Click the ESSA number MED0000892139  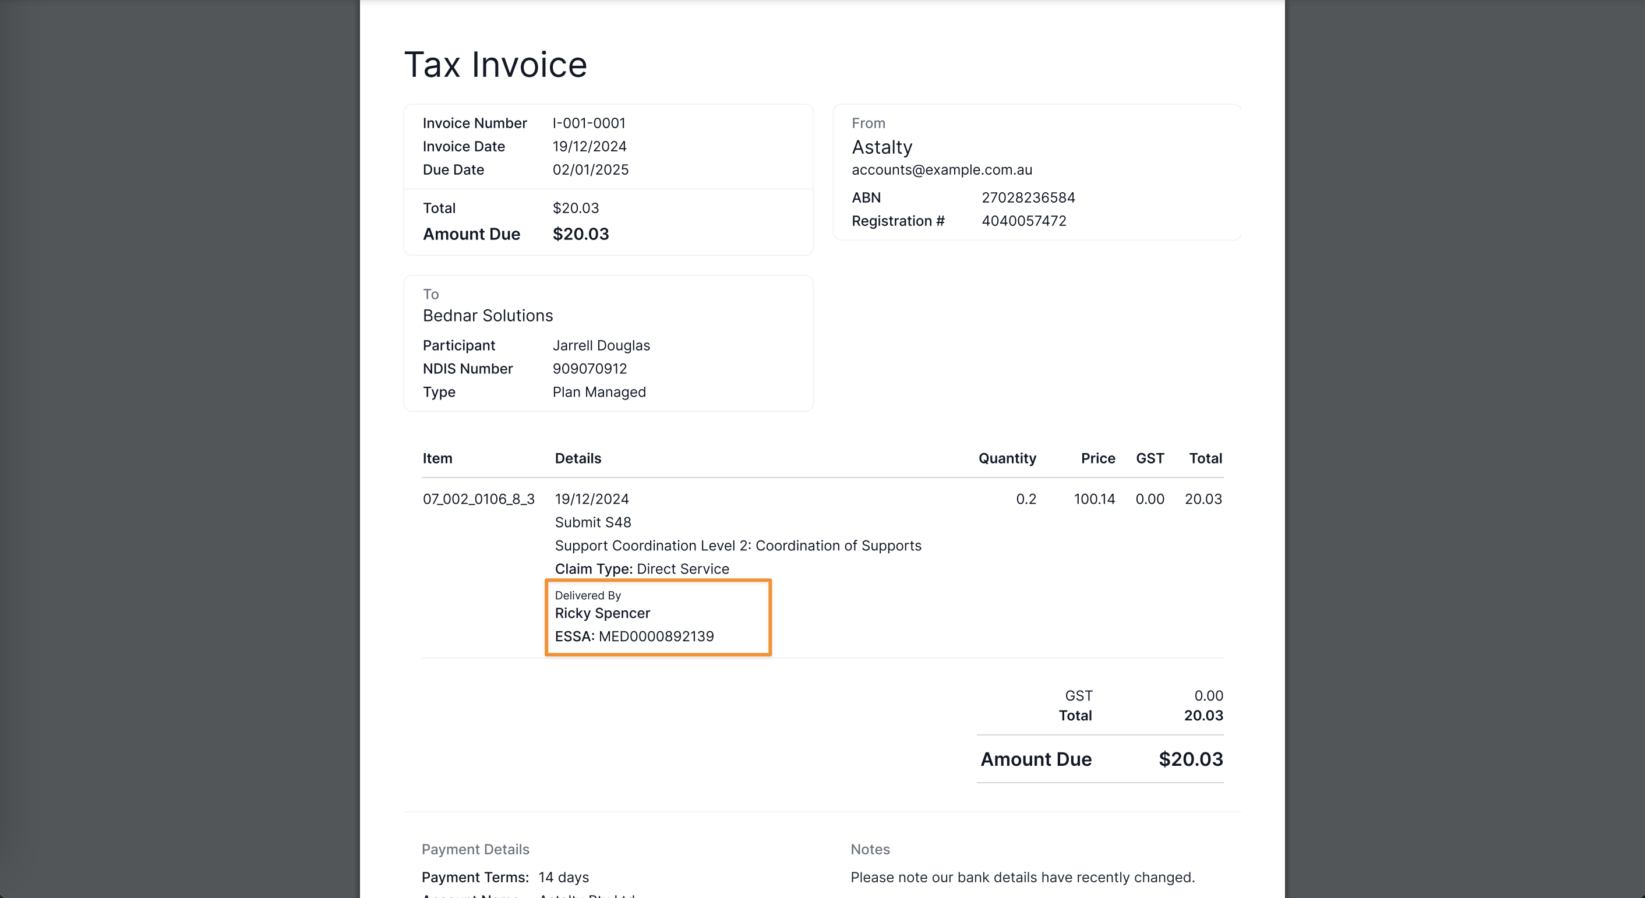pos(656,637)
